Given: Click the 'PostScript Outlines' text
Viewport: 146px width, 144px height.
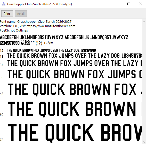Looking at the screenshot, I should pos(14,31).
